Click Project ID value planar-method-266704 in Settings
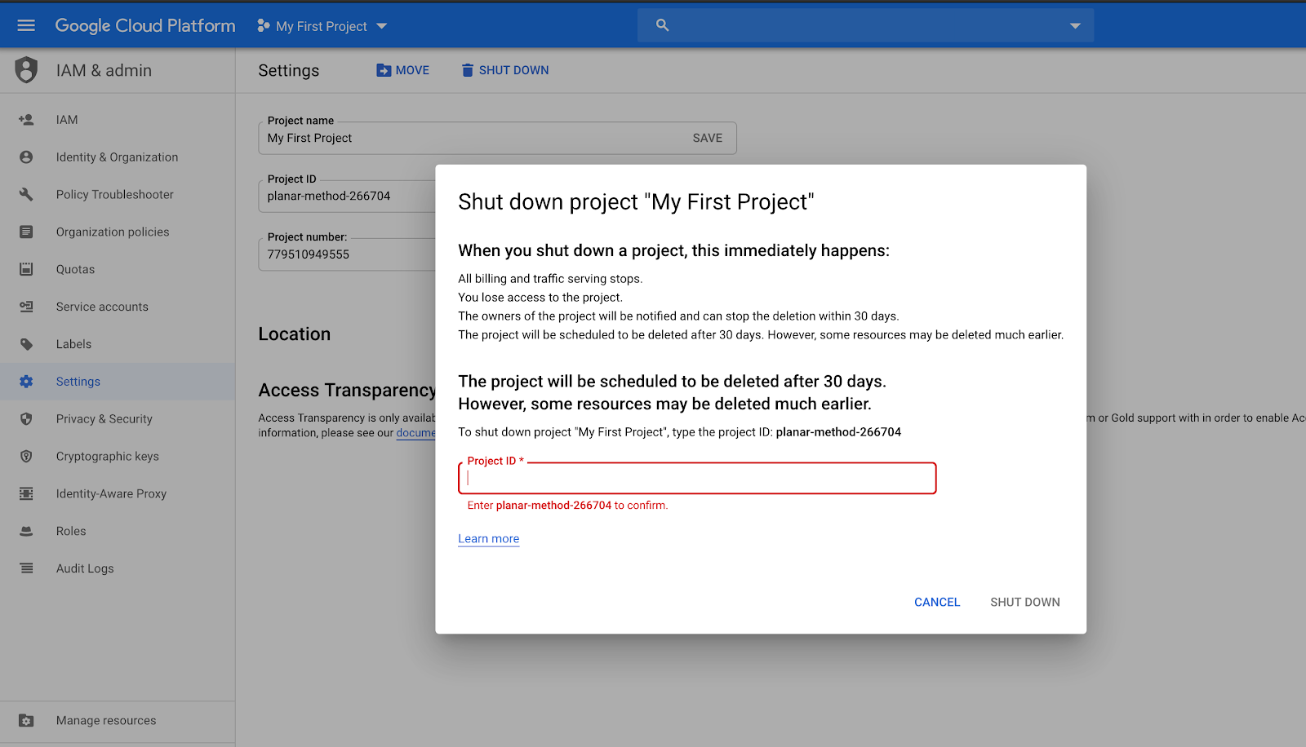Screen dimensions: 1306x747 click(329, 197)
